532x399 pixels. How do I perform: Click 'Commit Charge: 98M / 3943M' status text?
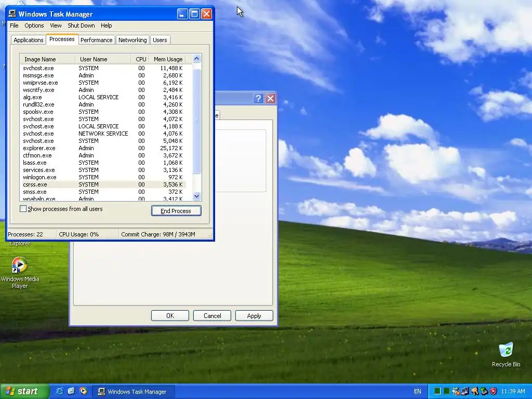tap(158, 234)
